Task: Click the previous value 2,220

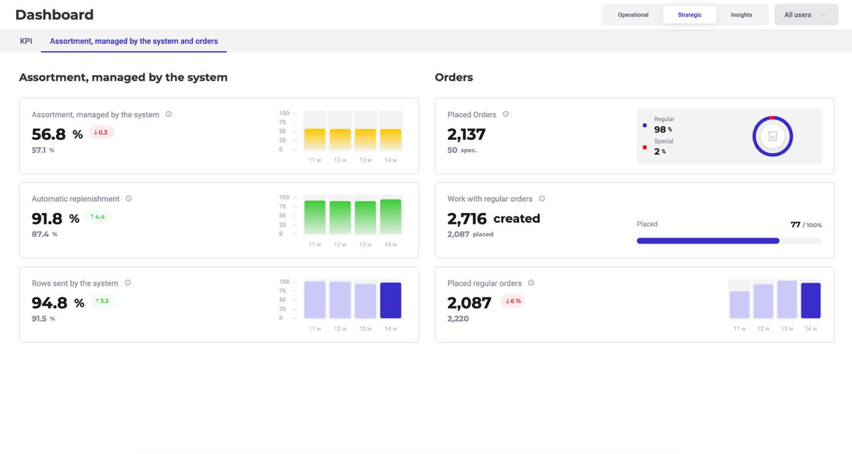Action: pos(458,319)
